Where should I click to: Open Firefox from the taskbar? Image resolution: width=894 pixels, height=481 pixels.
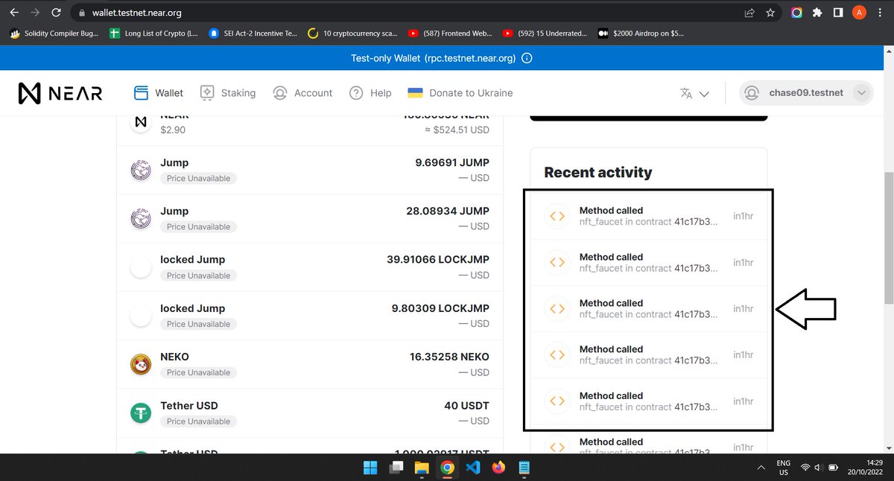pos(498,468)
